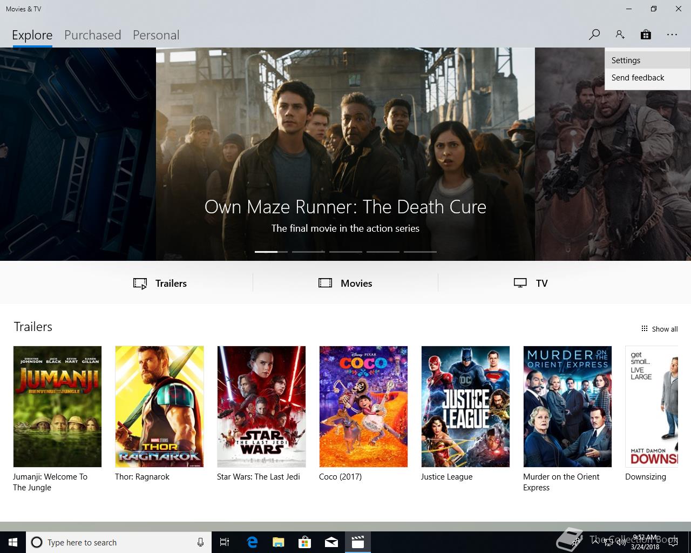691x553 pixels.
Task: Open Task View in the taskbar
Action: coord(225,542)
